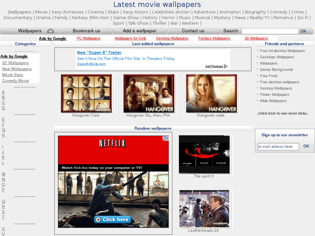Open PC Wallpapers ad link
The height and width of the screenshot is (236, 315).
pyautogui.click(x=88, y=38)
